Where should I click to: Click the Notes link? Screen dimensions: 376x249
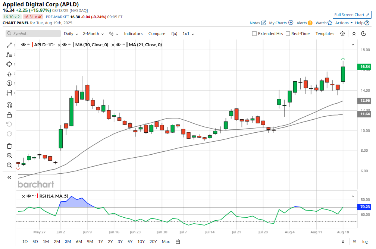[255, 23]
